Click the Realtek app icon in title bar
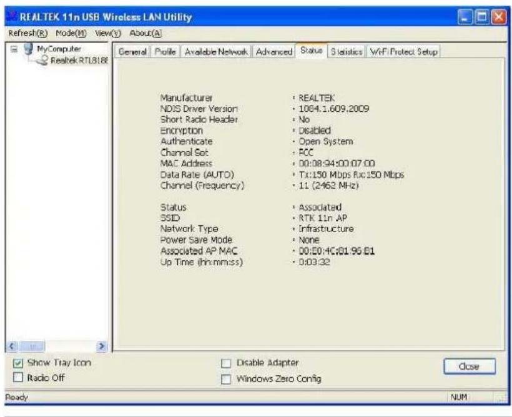Screen dimensions: 512x417 [x=12, y=16]
